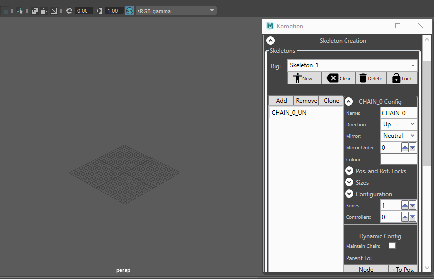This screenshot has height=279, width=434.
Task: Click the Komotion panel scrollbar down arrow
Action: 427,268
